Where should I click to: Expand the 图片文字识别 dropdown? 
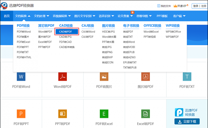coord(94,16)
